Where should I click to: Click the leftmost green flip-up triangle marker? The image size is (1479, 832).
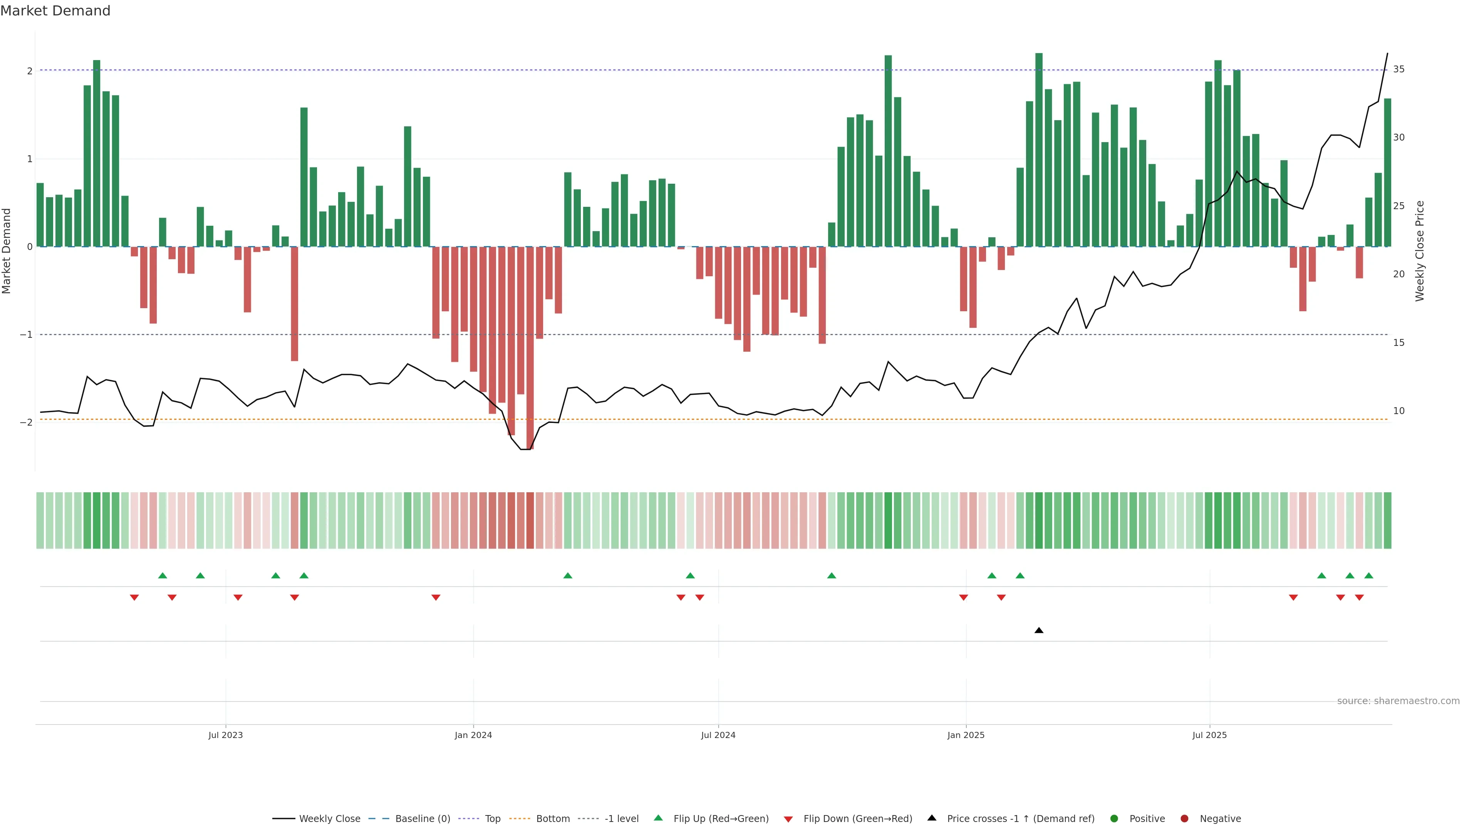click(163, 575)
